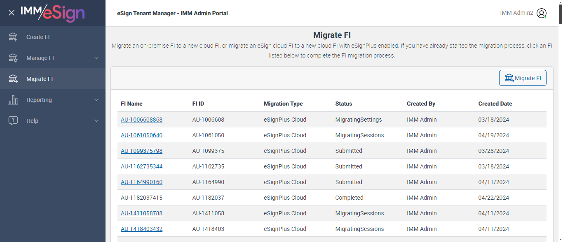
Task: Click the IMM eSign logo
Action: tap(52, 13)
